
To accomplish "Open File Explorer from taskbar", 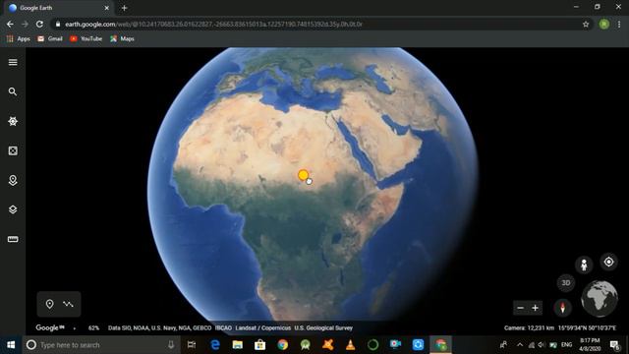I will pyautogui.click(x=238, y=345).
